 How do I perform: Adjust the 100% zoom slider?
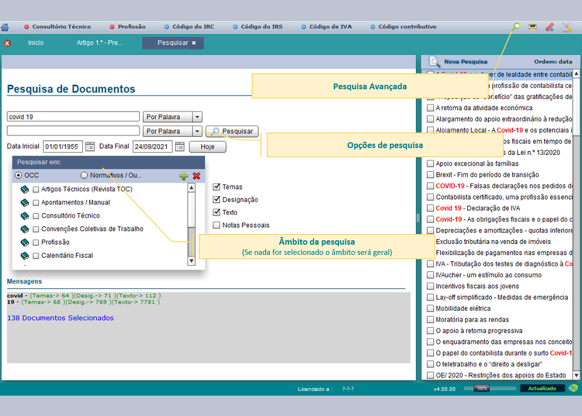pos(482,388)
